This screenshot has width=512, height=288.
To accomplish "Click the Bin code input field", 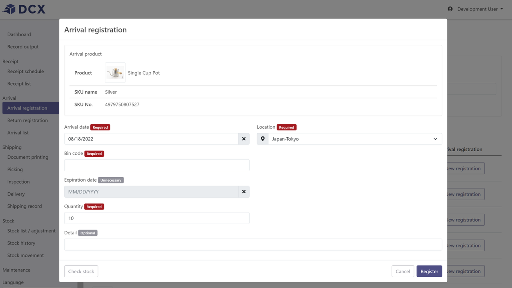I will click(156, 165).
